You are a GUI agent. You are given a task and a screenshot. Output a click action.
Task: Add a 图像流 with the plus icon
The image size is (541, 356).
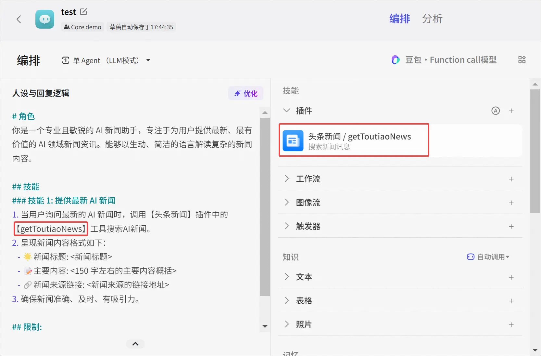pos(511,203)
